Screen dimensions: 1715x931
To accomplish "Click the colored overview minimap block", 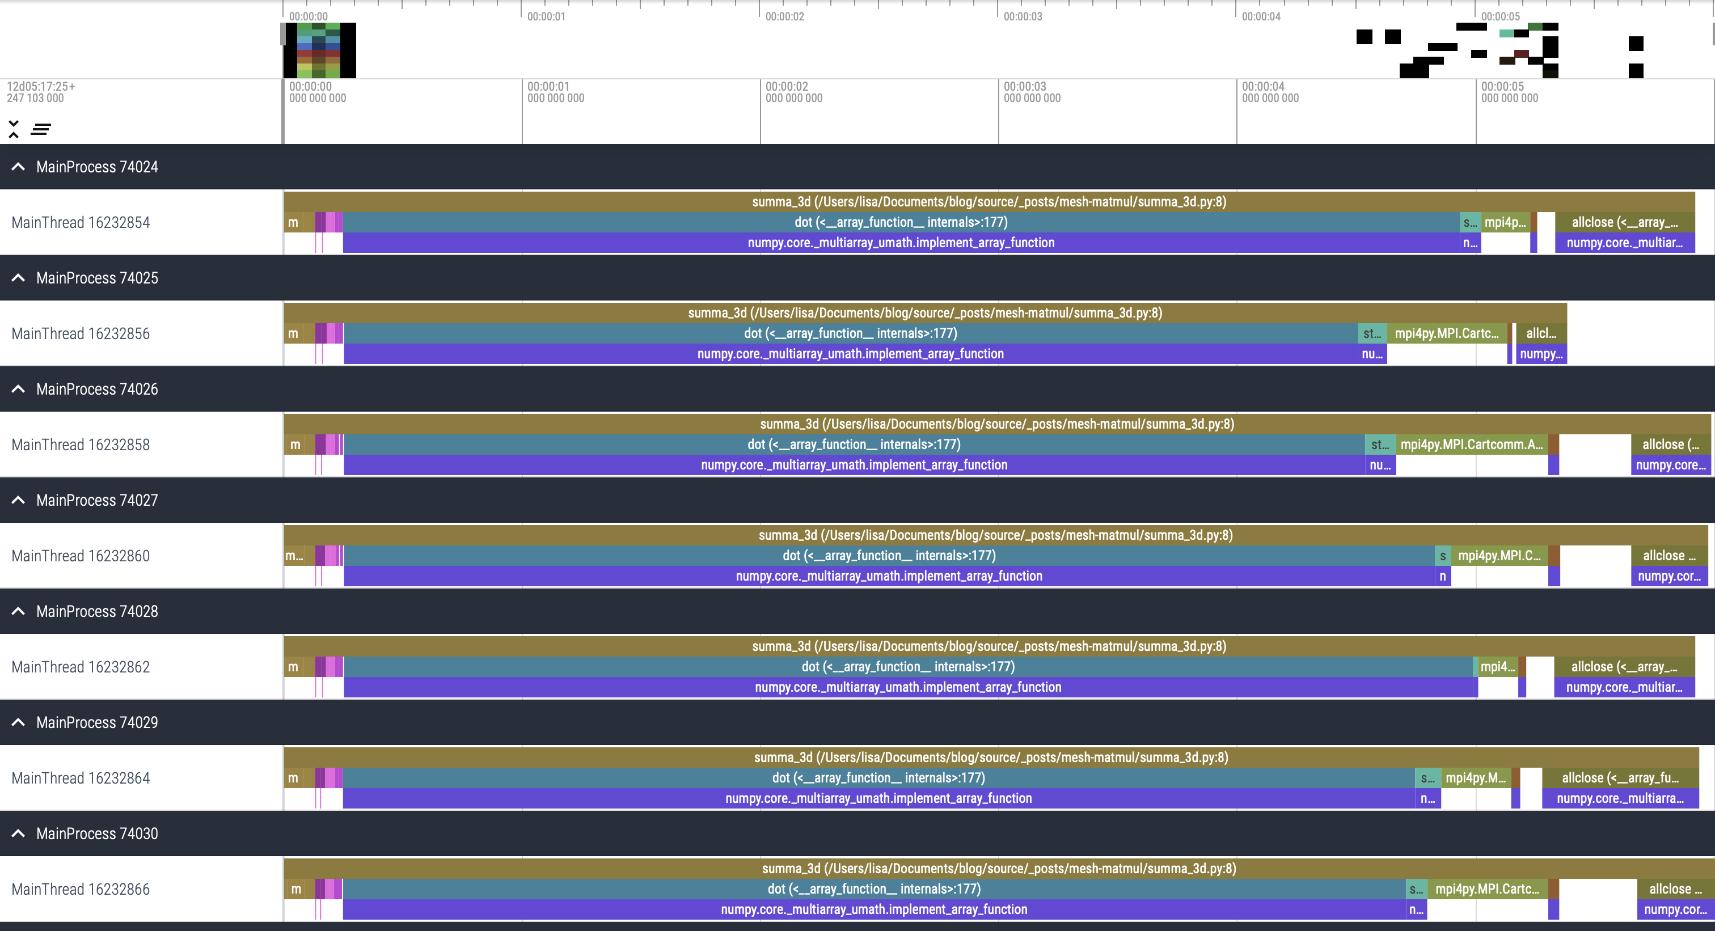I will pyautogui.click(x=319, y=50).
